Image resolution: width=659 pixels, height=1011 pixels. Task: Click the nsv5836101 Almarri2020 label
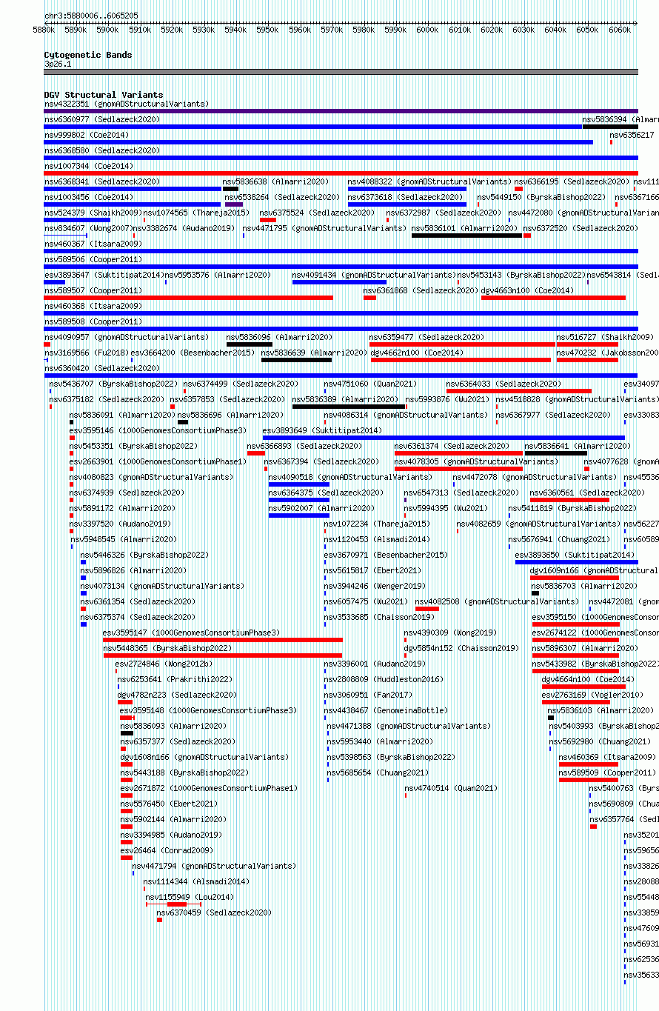point(464,229)
